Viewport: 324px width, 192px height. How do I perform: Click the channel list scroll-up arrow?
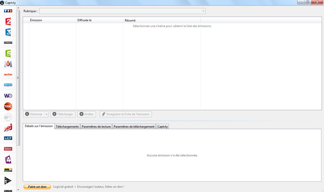(x=18, y=8)
